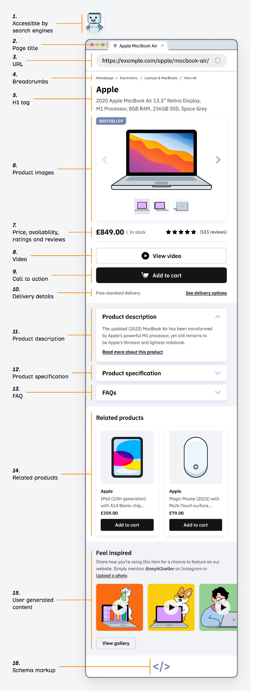Go to the next product image
253x698 pixels.
point(218,160)
